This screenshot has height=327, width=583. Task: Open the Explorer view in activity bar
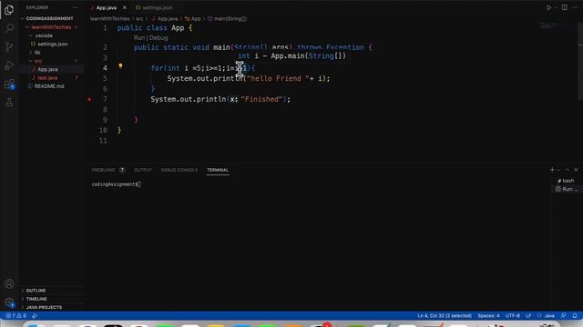[9, 10]
